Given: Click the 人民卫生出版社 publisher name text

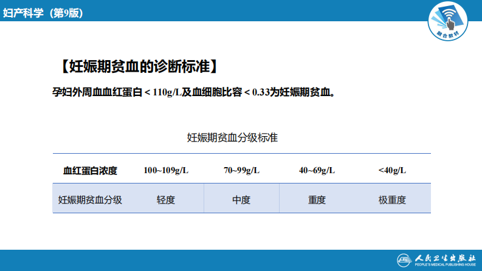Looking at the screenshot, I should click(445, 258).
